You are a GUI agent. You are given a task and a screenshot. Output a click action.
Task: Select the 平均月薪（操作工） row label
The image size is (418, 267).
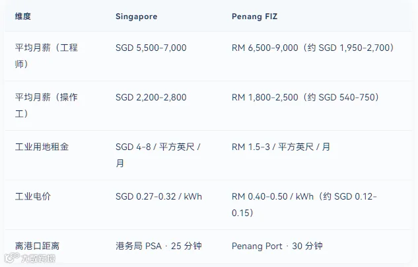click(x=46, y=105)
